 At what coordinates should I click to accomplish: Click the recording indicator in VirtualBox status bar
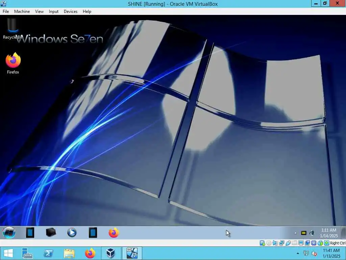pos(307,243)
